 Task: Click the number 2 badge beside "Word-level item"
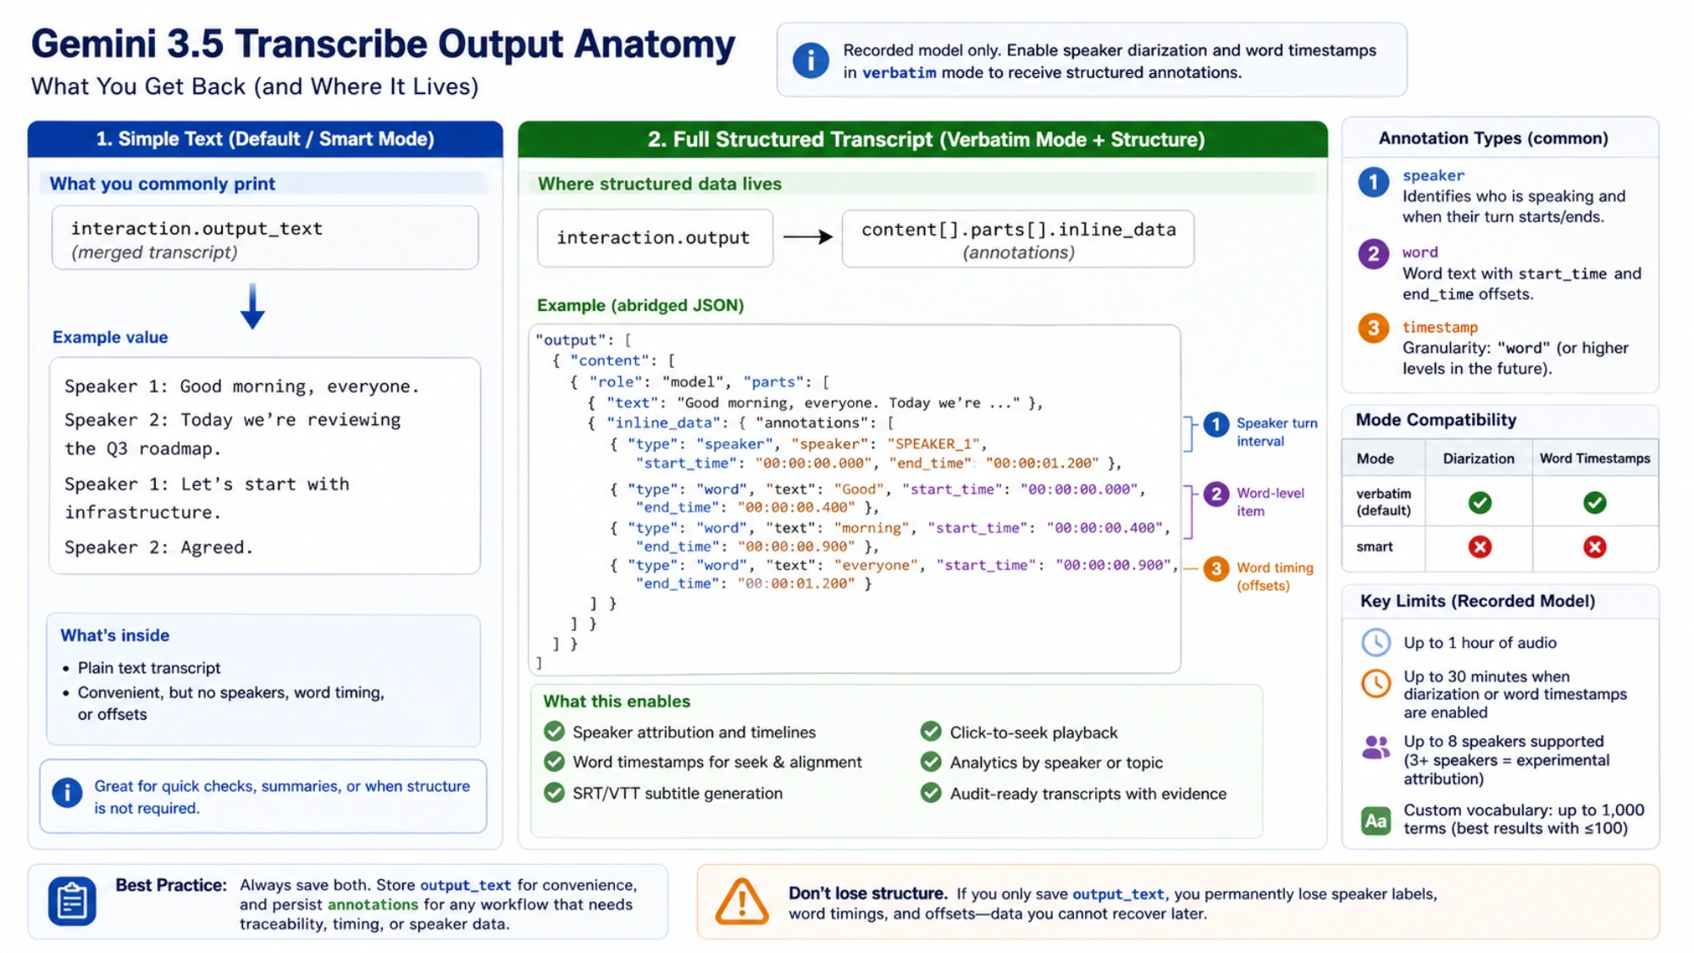coord(1216,495)
